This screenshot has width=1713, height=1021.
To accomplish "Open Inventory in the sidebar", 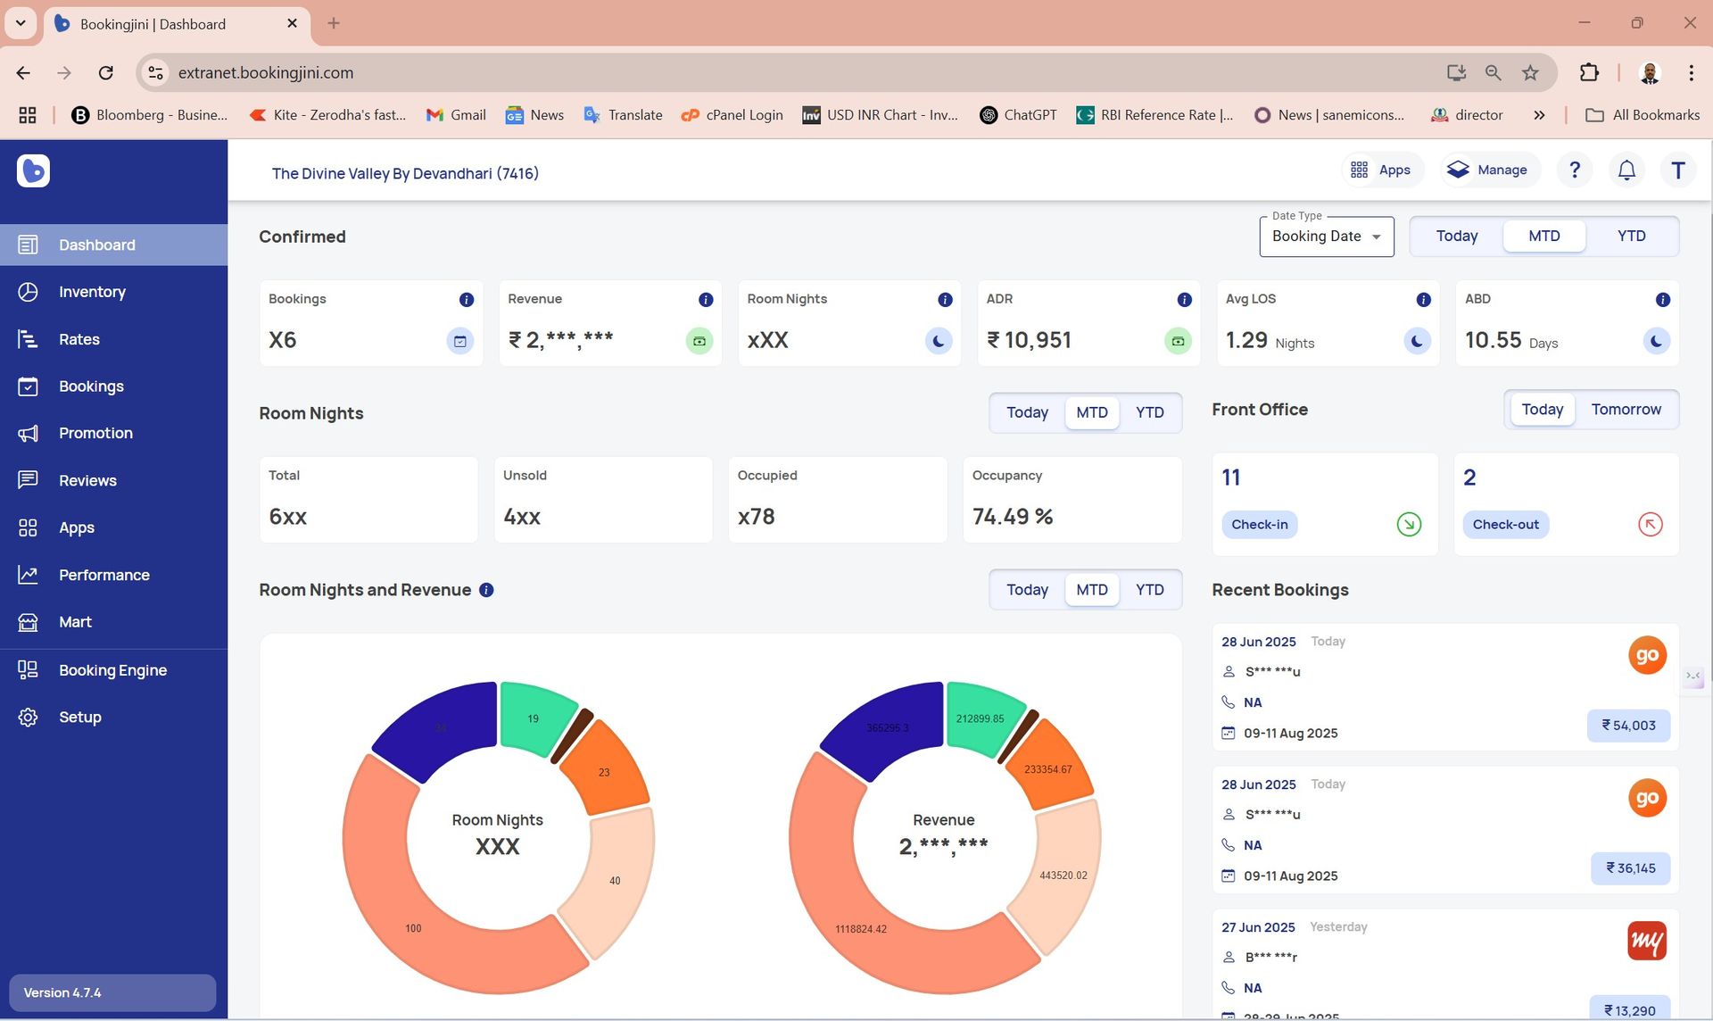I will pyautogui.click(x=92, y=292).
